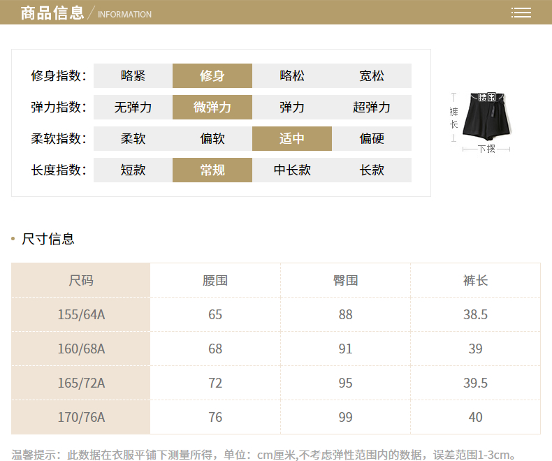This screenshot has height=461, width=552.
Task: Choose 短款 length option
Action: [x=133, y=170]
